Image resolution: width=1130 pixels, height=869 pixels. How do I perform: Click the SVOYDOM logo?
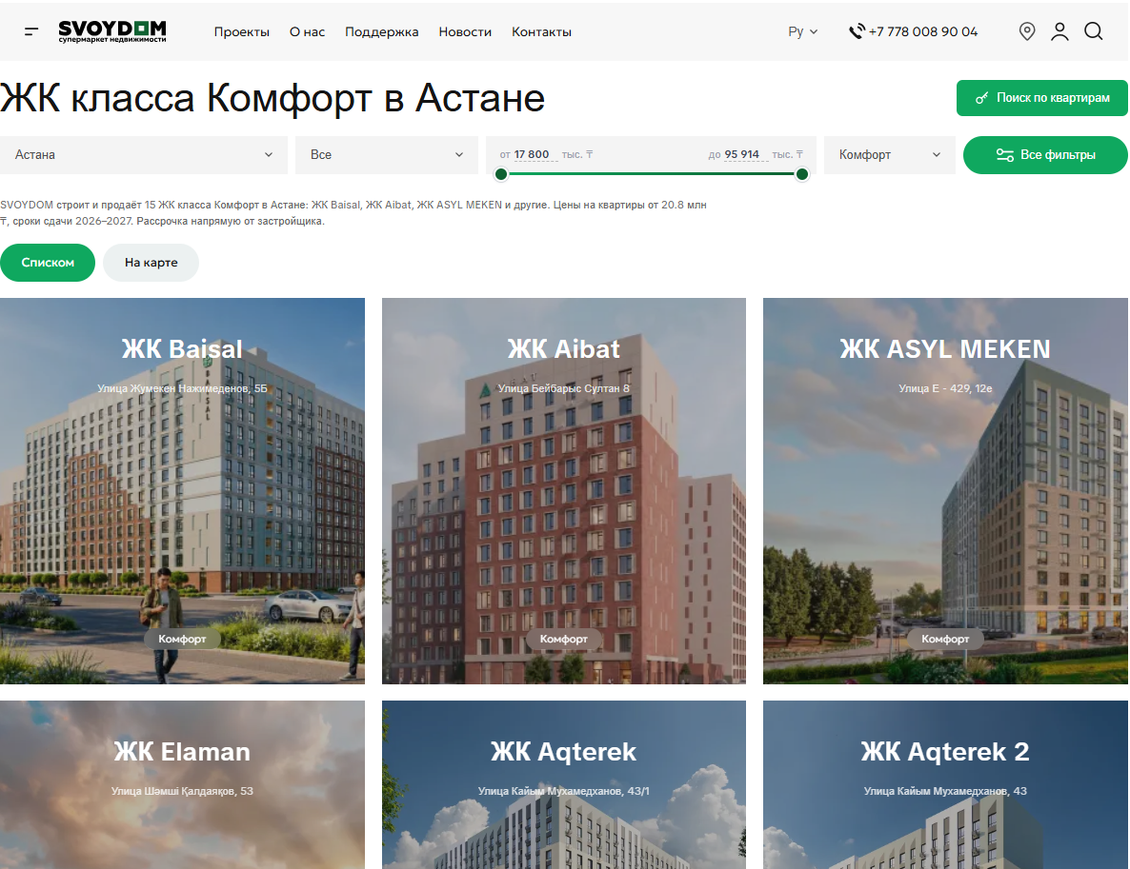112,31
